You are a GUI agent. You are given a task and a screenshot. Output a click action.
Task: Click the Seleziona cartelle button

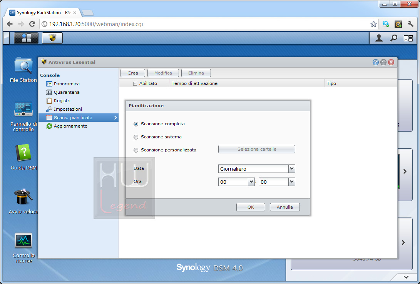[257, 149]
